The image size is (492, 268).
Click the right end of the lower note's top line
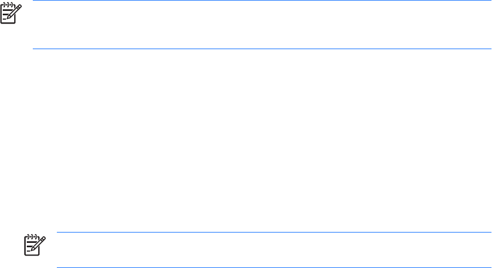click(488, 233)
